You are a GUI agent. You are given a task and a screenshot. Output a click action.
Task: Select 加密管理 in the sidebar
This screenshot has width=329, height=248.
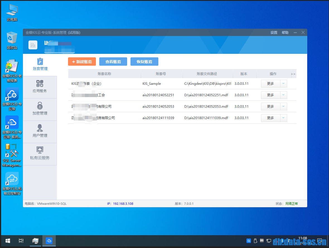(x=40, y=109)
